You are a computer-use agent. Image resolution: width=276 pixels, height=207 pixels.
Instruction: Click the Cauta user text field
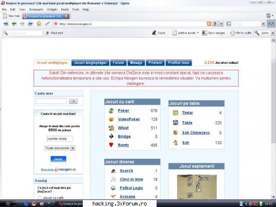pyautogui.click(x=51, y=101)
